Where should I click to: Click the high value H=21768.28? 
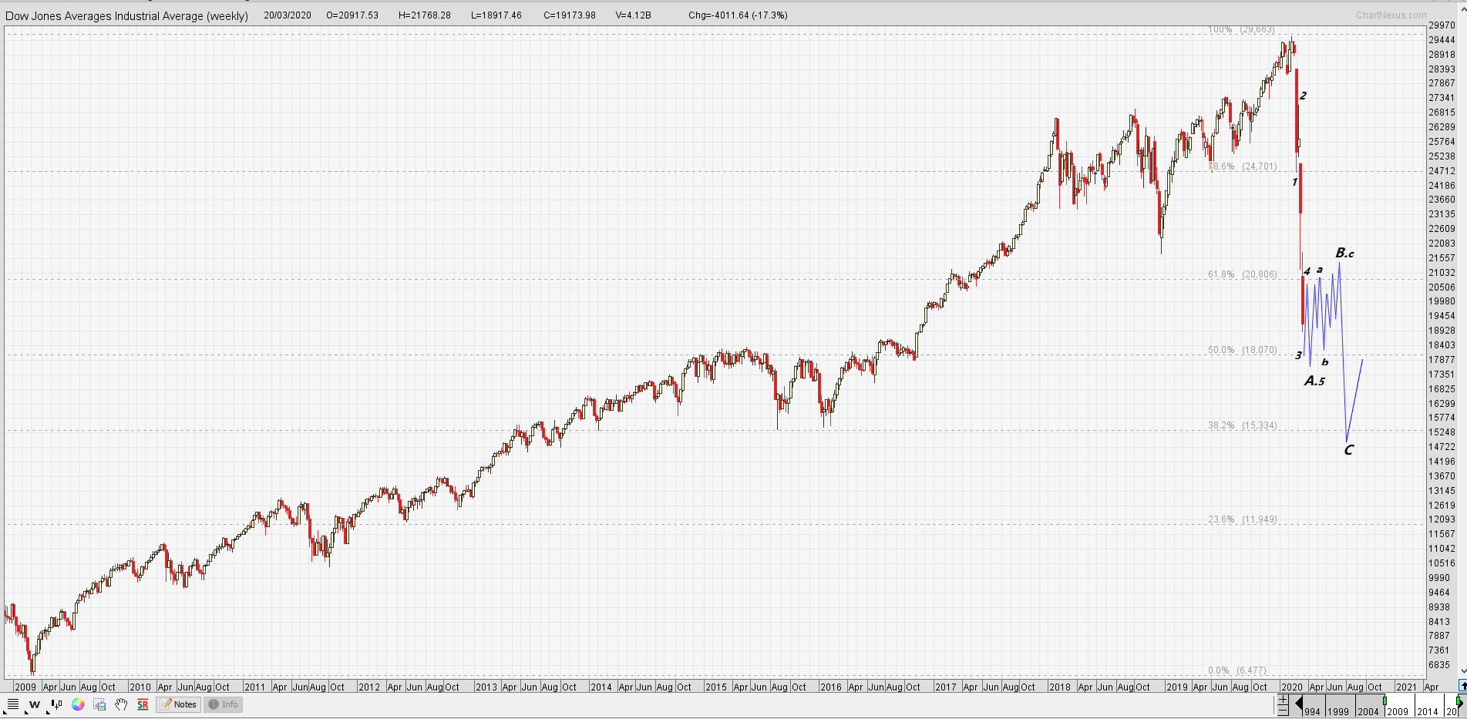point(425,15)
